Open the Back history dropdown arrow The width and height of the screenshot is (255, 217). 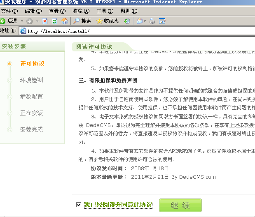pos(22,21)
